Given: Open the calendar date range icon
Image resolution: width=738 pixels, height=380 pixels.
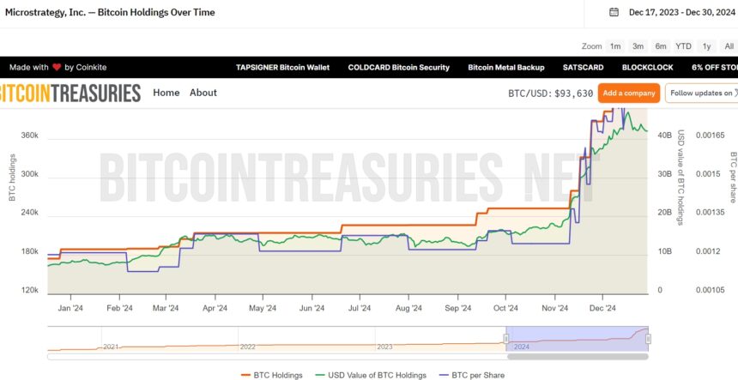Looking at the screenshot, I should tap(614, 12).
